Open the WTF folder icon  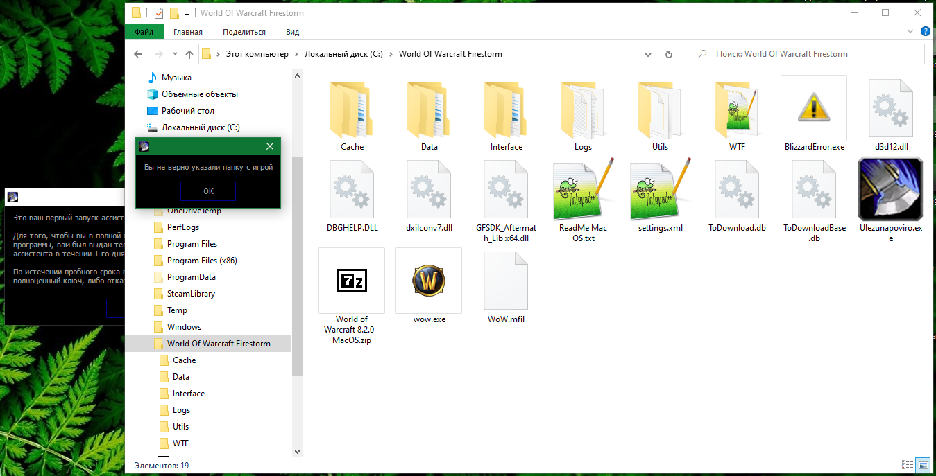[737, 108]
